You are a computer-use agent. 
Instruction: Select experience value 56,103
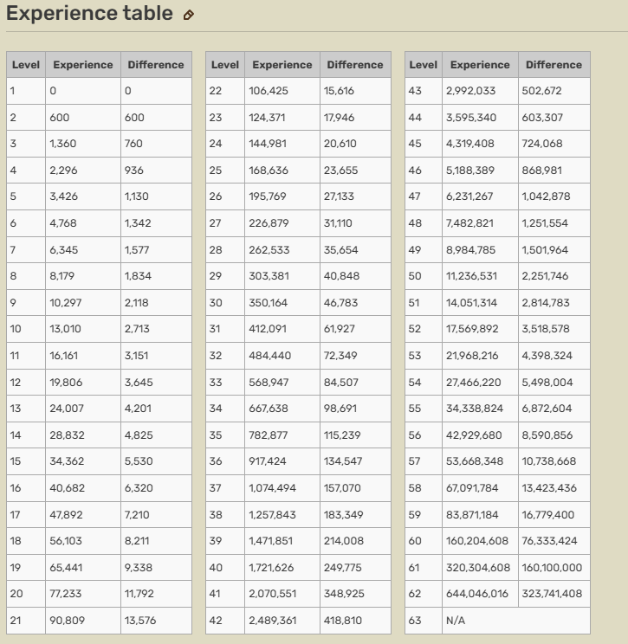[66, 541]
